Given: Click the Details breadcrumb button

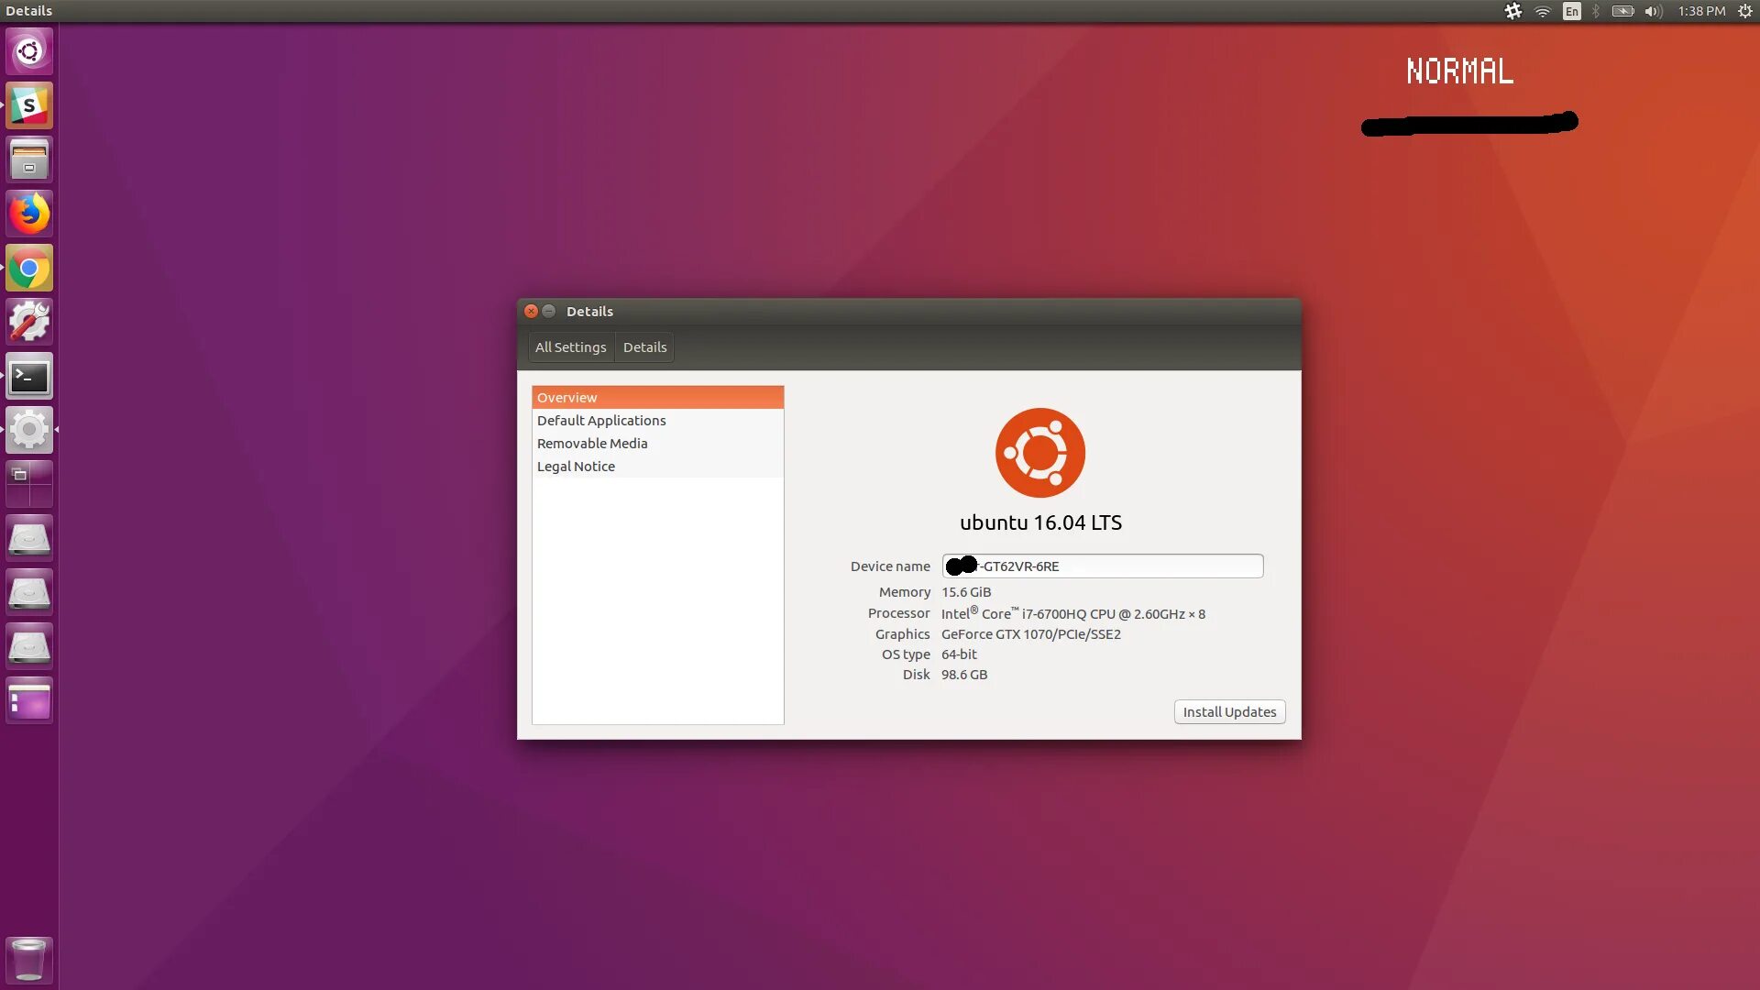Looking at the screenshot, I should (644, 347).
